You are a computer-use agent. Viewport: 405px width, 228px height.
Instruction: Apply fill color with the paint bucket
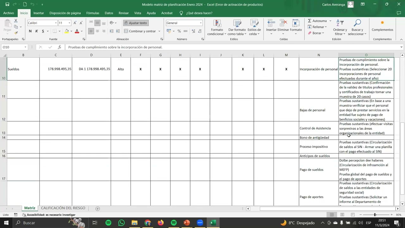[x=66, y=31]
